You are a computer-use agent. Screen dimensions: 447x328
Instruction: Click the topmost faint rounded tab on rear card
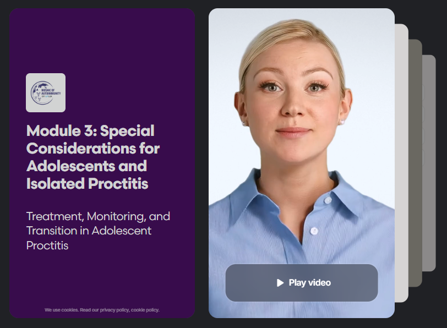pos(423,92)
